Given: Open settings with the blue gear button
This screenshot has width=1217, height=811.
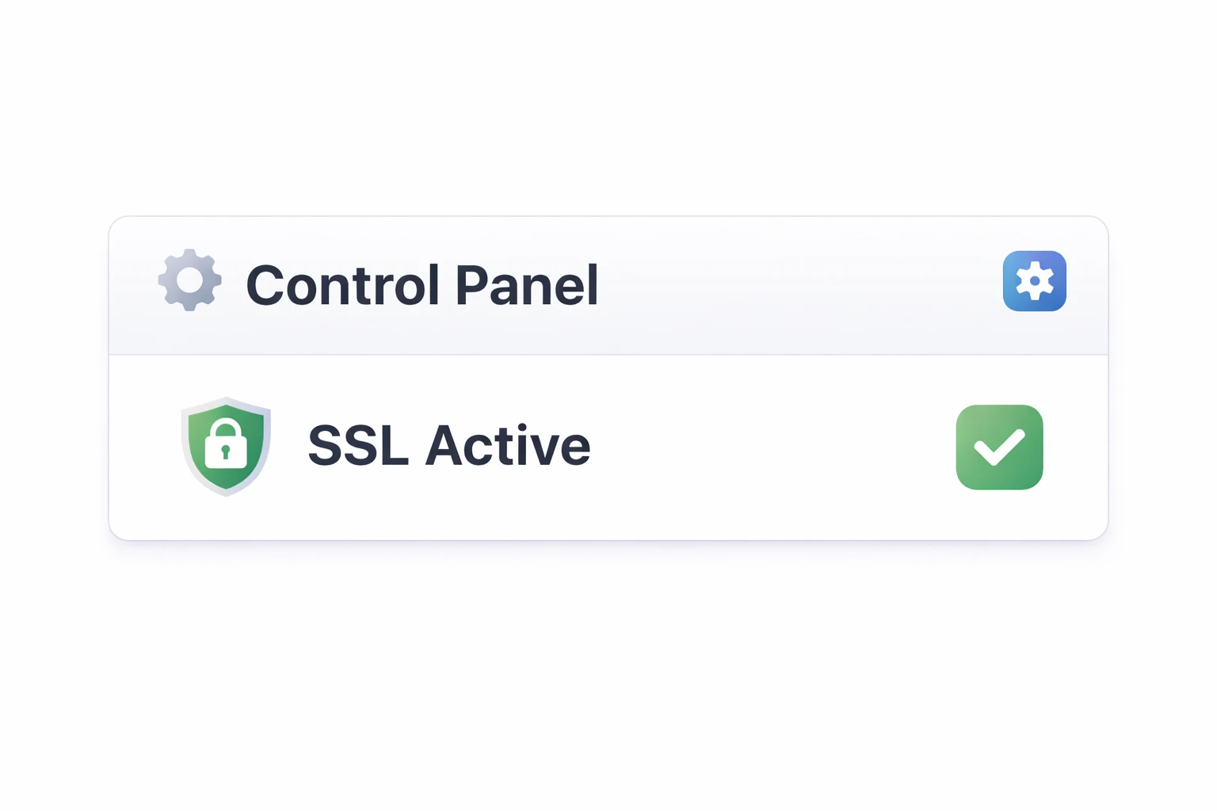Looking at the screenshot, I should point(1034,281).
